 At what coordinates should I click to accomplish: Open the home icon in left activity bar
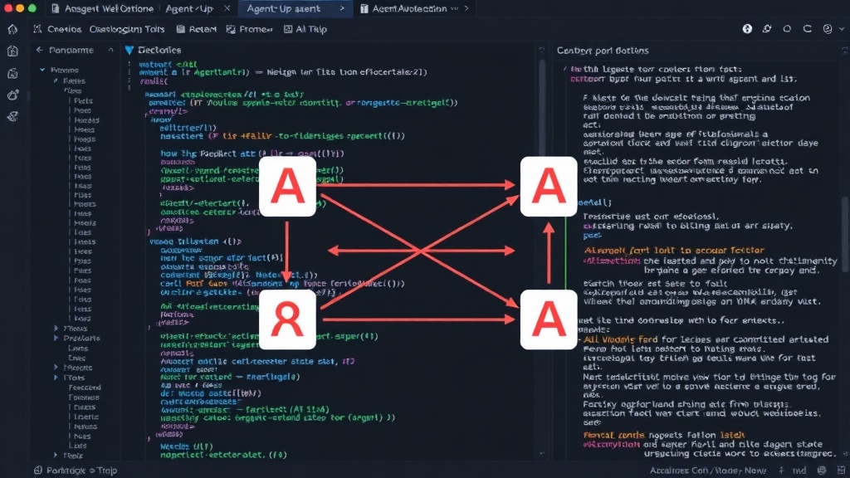coord(12,29)
